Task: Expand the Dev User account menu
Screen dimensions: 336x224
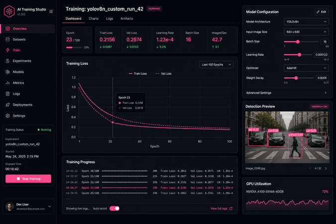Action: click(49, 207)
